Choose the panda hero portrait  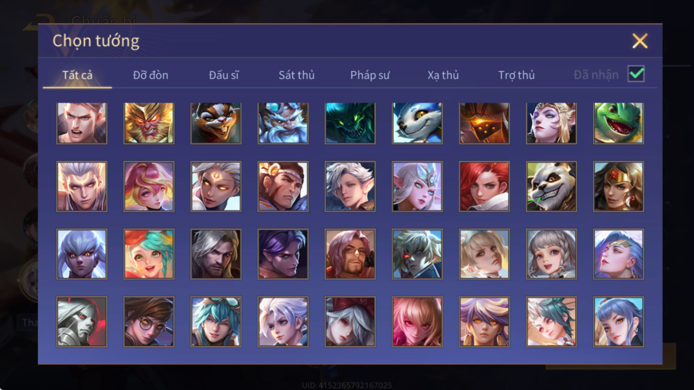[551, 187]
